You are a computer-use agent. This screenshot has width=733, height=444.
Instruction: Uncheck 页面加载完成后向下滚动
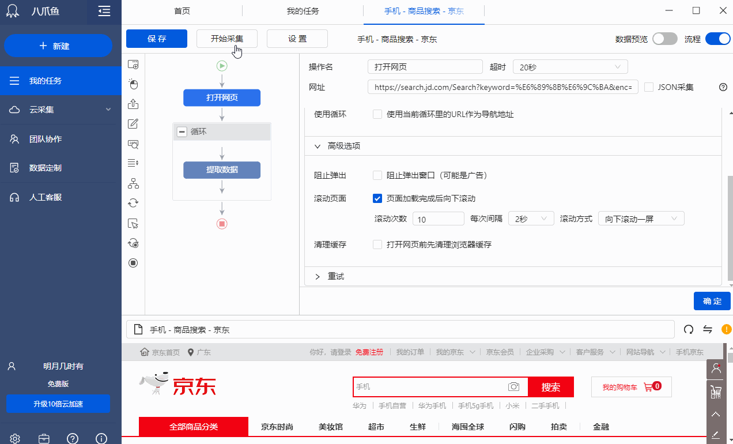[377, 198]
